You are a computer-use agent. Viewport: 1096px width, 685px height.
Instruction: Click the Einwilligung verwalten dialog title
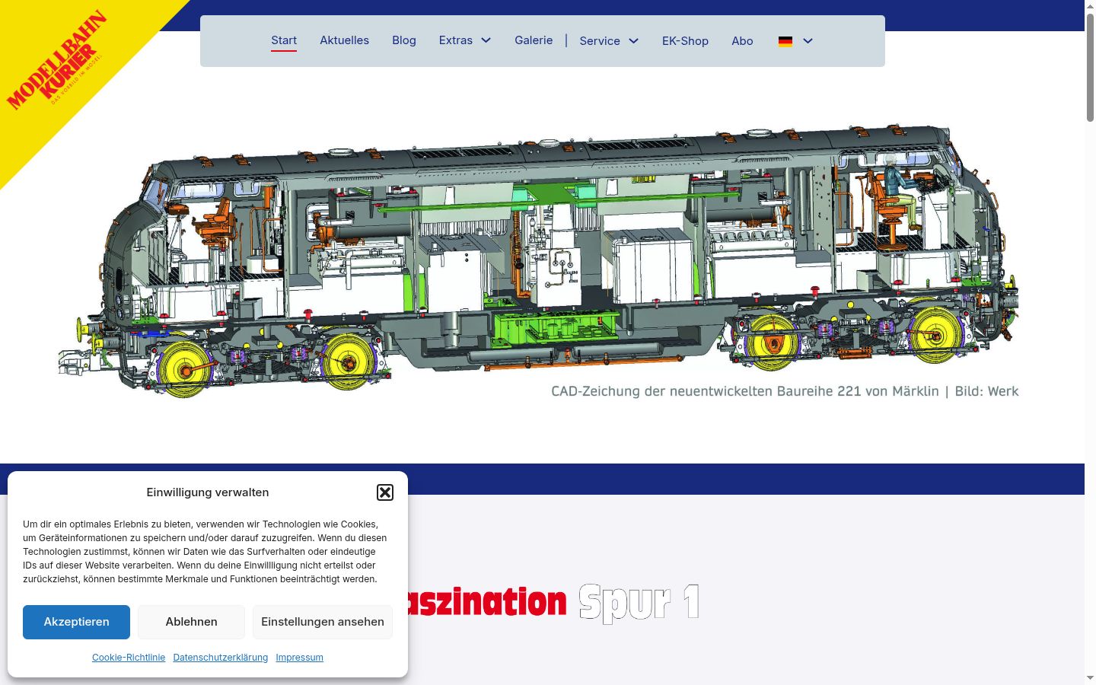tap(208, 492)
